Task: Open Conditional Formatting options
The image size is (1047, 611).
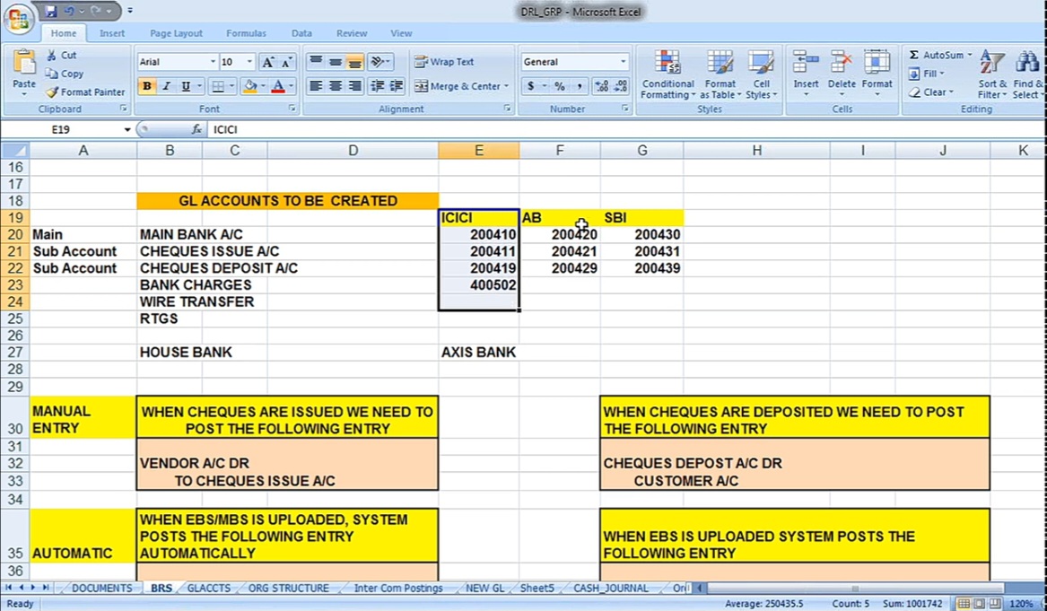Action: [x=667, y=74]
